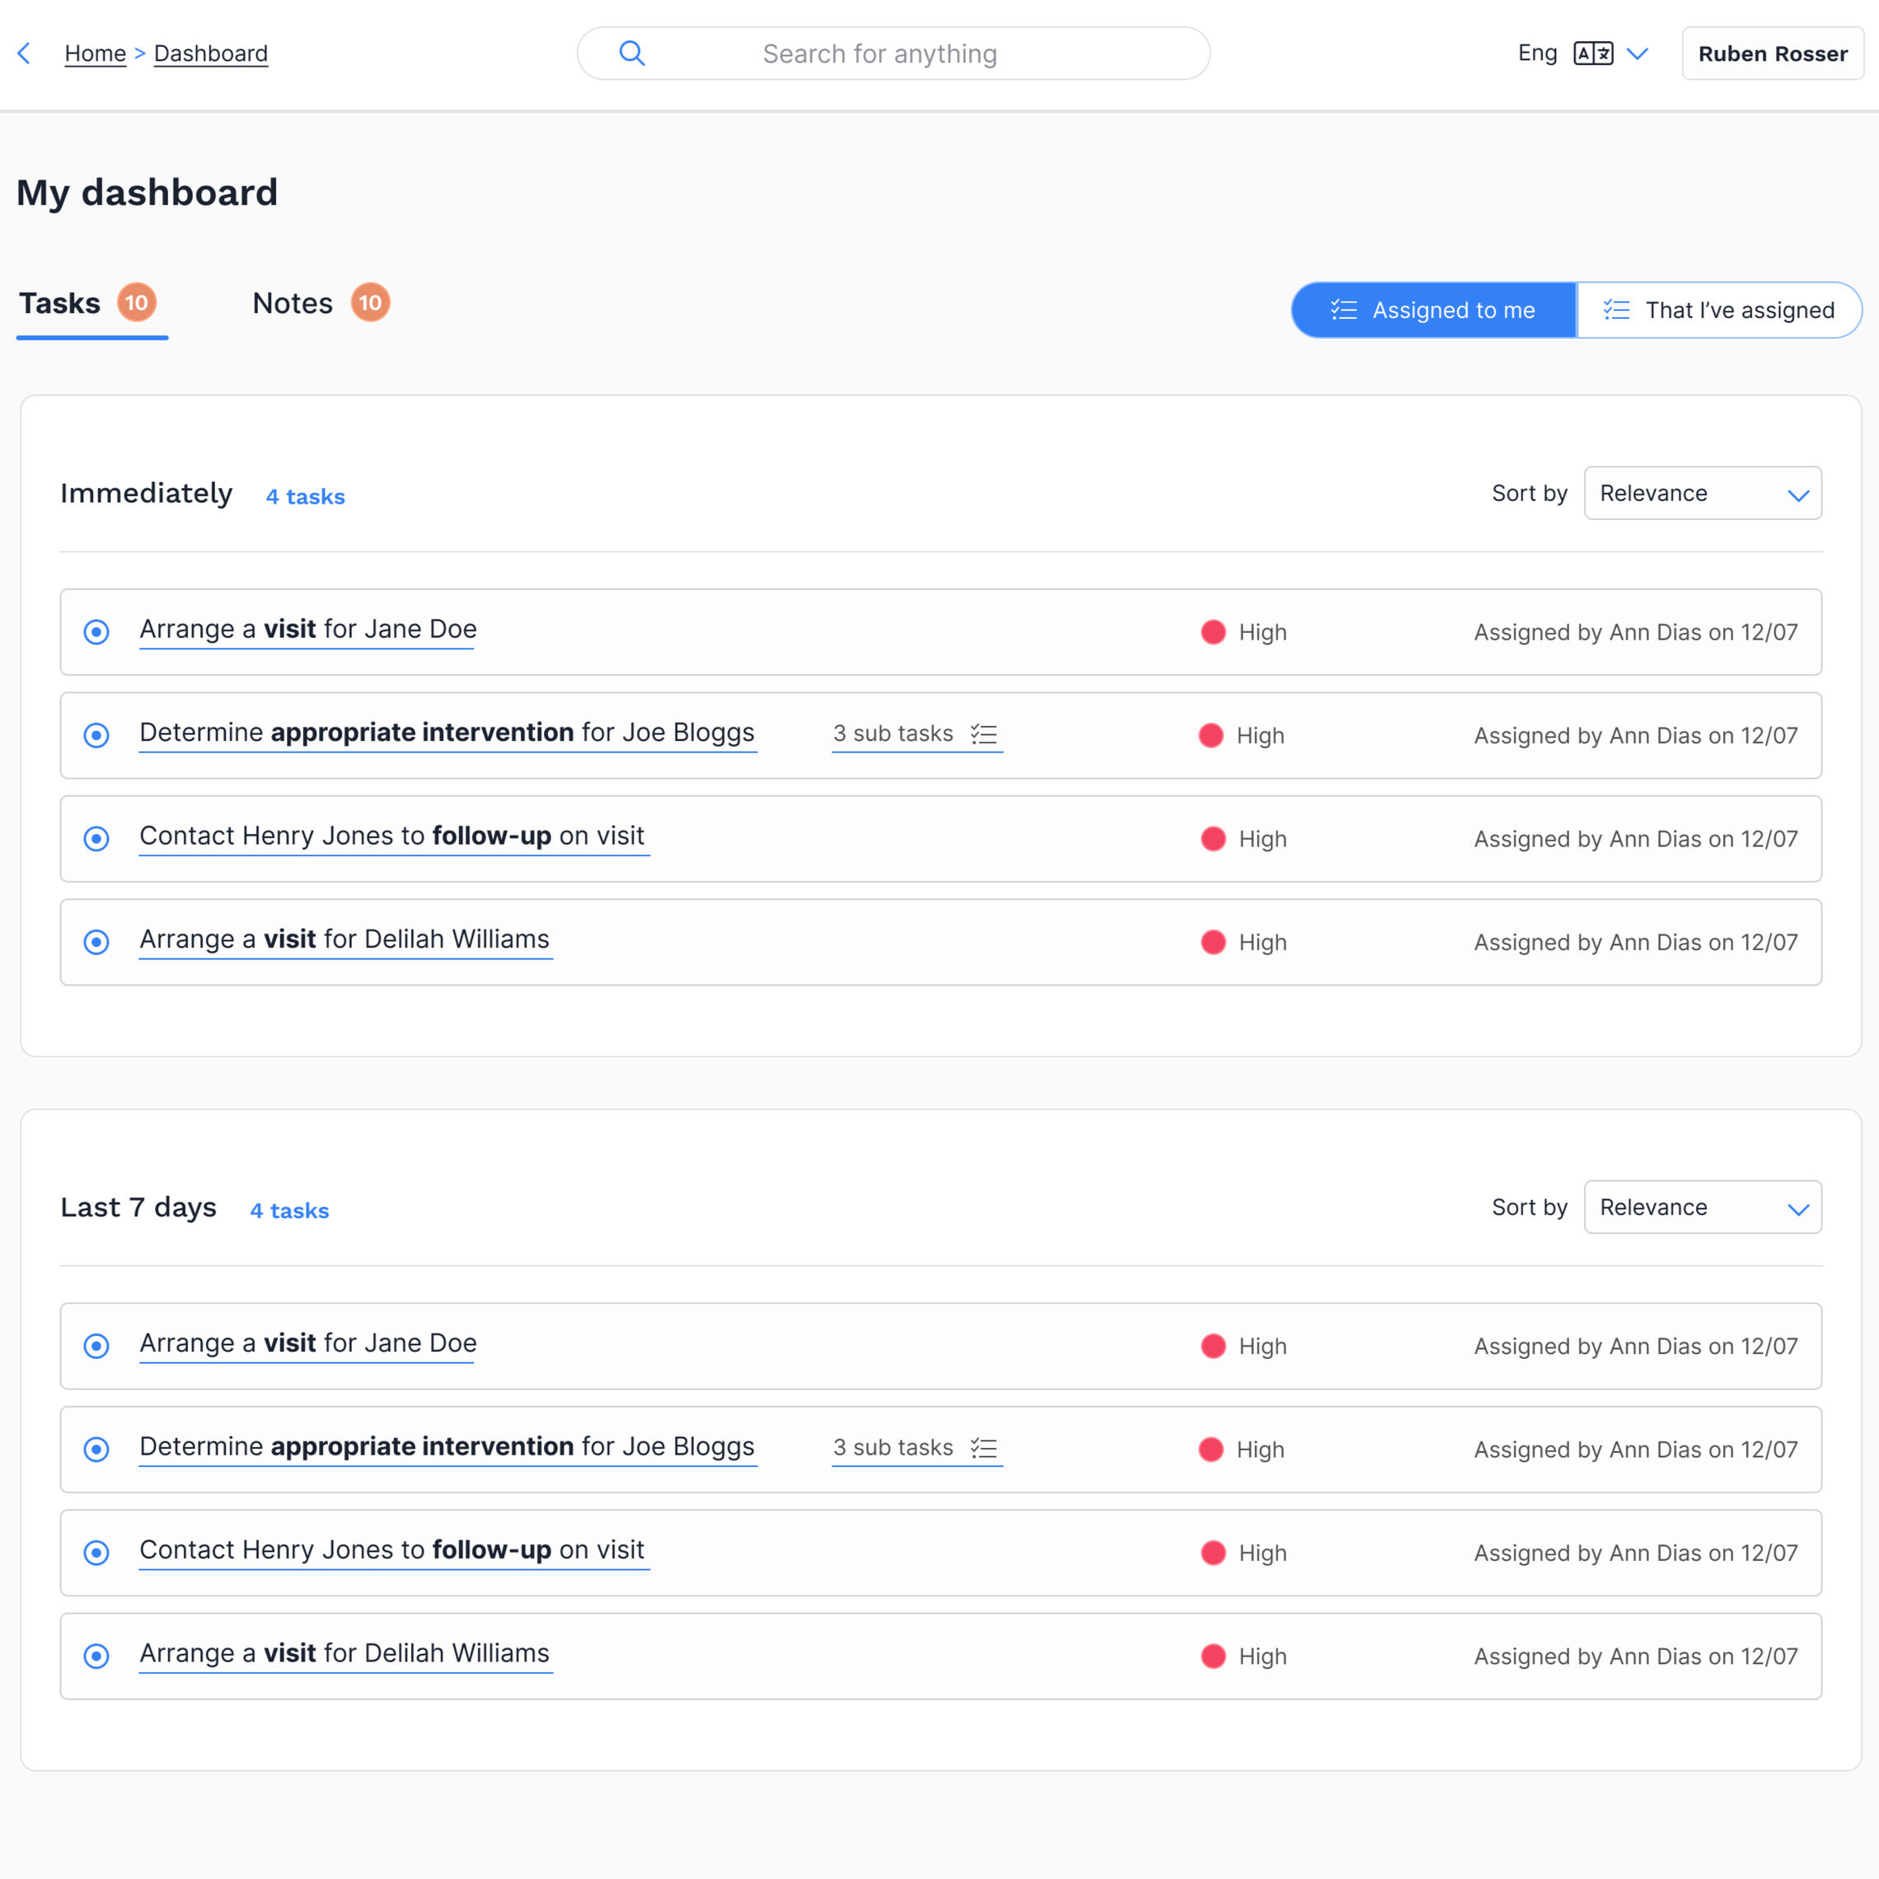Click Tasks tab count badge
The width and height of the screenshot is (1879, 1879).
[x=136, y=302]
